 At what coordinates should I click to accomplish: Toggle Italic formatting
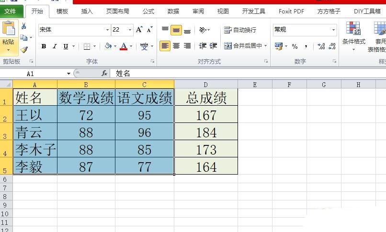(55, 46)
